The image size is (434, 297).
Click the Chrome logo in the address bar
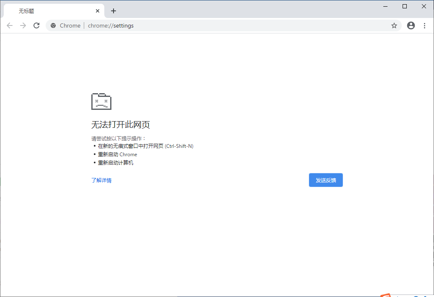[x=53, y=25]
